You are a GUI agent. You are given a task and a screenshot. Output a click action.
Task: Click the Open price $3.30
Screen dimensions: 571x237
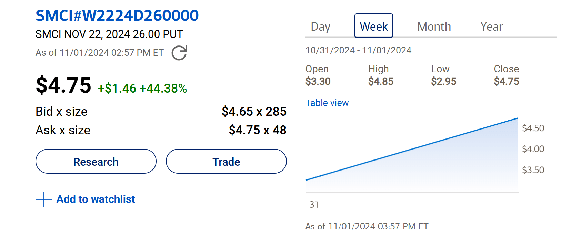click(318, 82)
